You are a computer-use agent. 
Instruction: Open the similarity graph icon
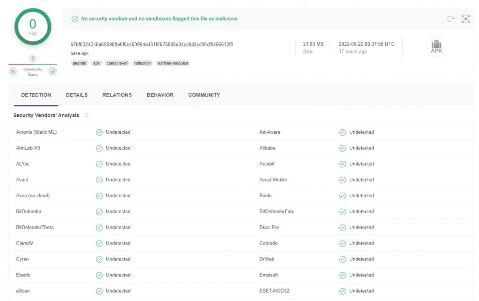pos(466,19)
